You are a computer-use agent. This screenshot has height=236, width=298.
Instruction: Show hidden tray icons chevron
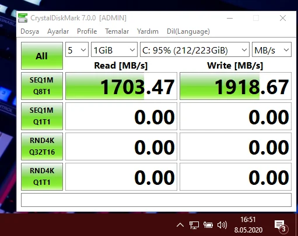pos(180,225)
